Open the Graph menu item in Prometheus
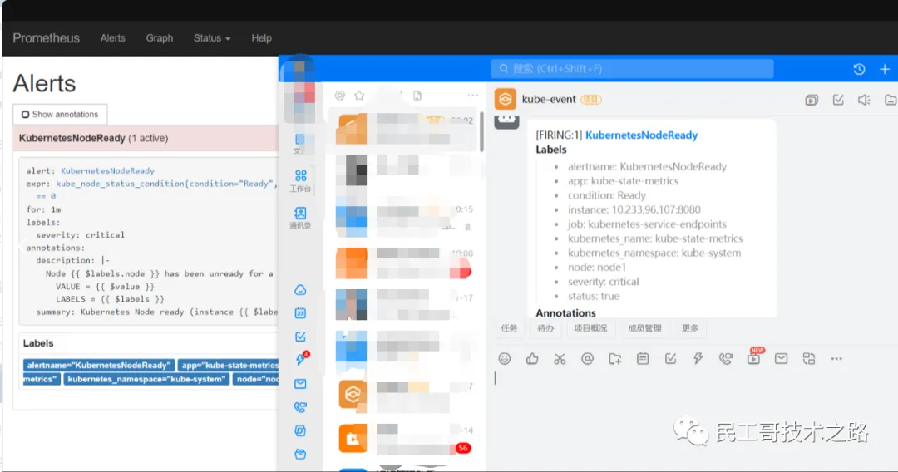Image resolution: width=898 pixels, height=472 pixels. click(159, 38)
